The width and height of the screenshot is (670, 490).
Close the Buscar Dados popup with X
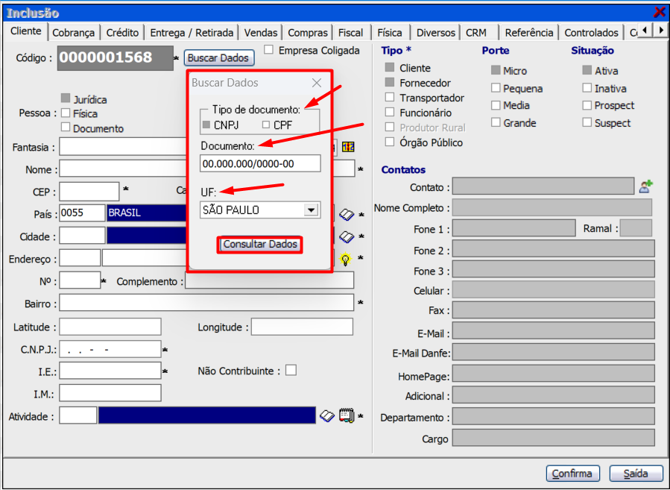[317, 83]
